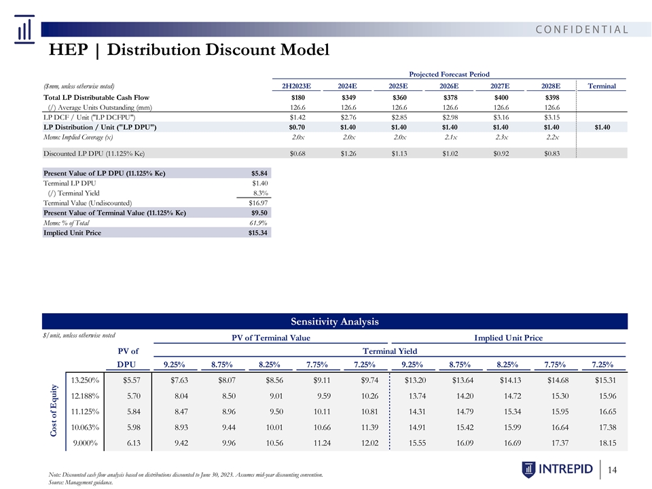This screenshot has width=652, height=489.
Task: Click the $349 cash flow value
Action: click(349, 97)
